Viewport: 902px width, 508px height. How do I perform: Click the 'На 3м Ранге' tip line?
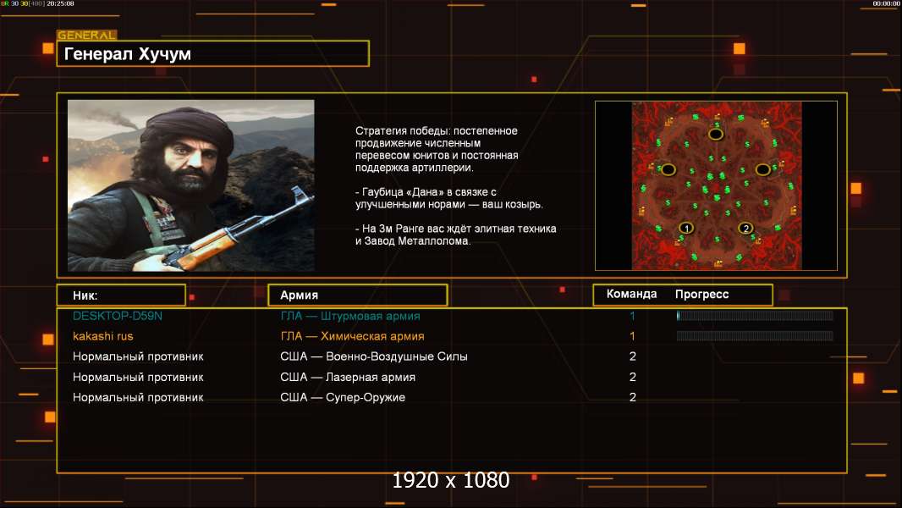point(455,235)
